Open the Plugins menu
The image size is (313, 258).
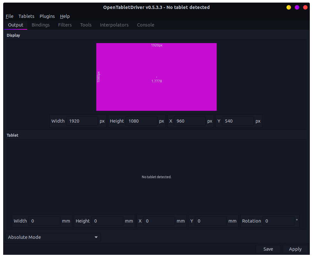pos(47,16)
